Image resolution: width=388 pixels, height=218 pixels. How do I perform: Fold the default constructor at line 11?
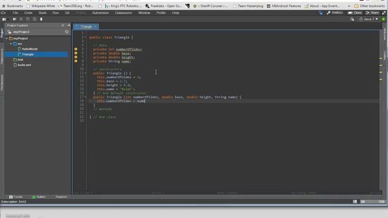coord(85,73)
